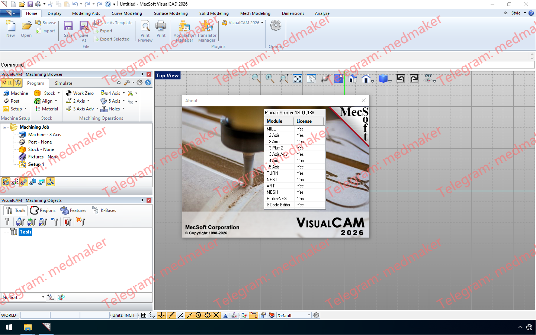536x335 pixels.
Task: Switch to the Simulate tab
Action: point(64,83)
